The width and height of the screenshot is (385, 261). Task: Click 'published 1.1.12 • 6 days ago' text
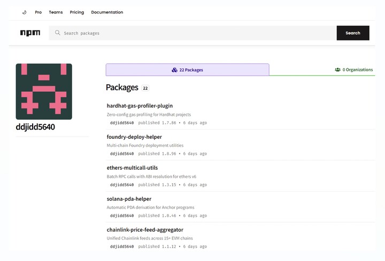(x=172, y=247)
